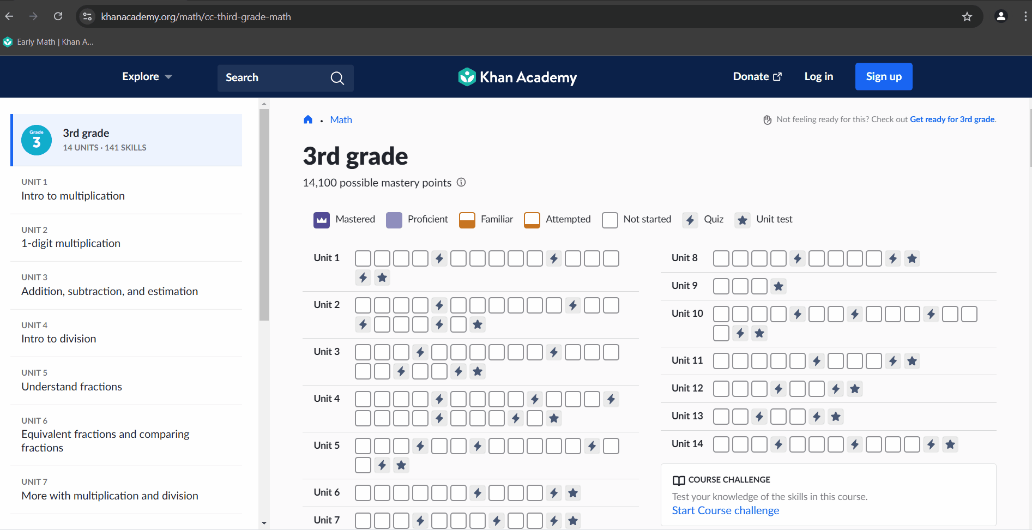Open Unit 13 first quiz lightning icon
Viewport: 1032px width, 530px height.
pyautogui.click(x=759, y=417)
